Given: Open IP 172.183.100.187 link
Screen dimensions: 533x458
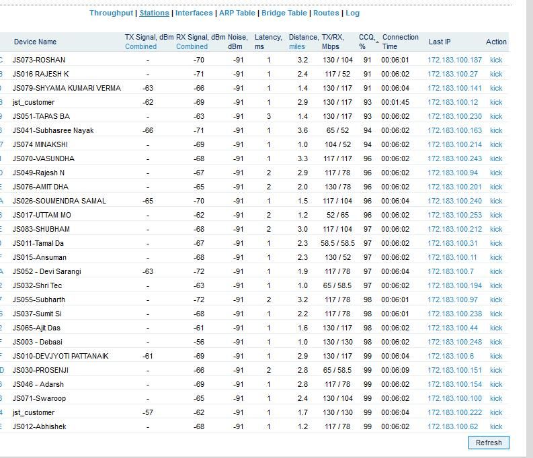Looking at the screenshot, I should [455, 60].
